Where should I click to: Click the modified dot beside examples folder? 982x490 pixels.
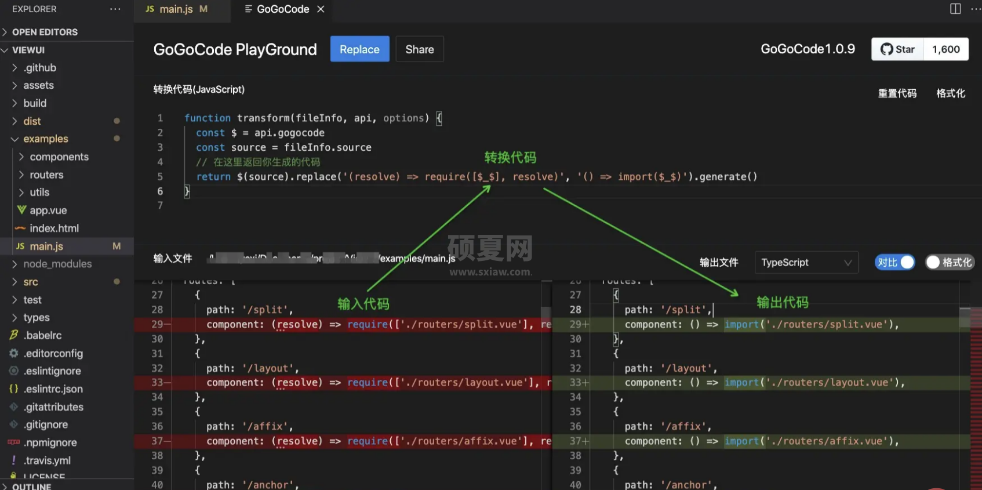click(117, 139)
